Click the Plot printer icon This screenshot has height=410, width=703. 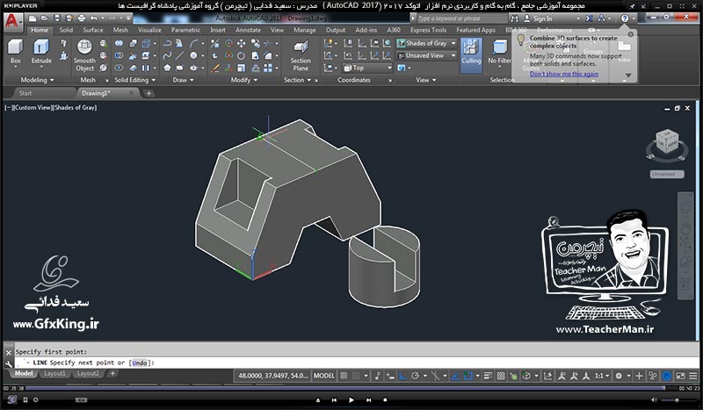tap(81, 18)
